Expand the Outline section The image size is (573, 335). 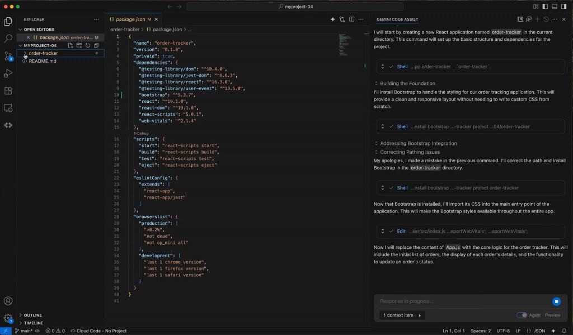pos(34,315)
